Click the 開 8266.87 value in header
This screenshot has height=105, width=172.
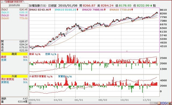[87, 6]
